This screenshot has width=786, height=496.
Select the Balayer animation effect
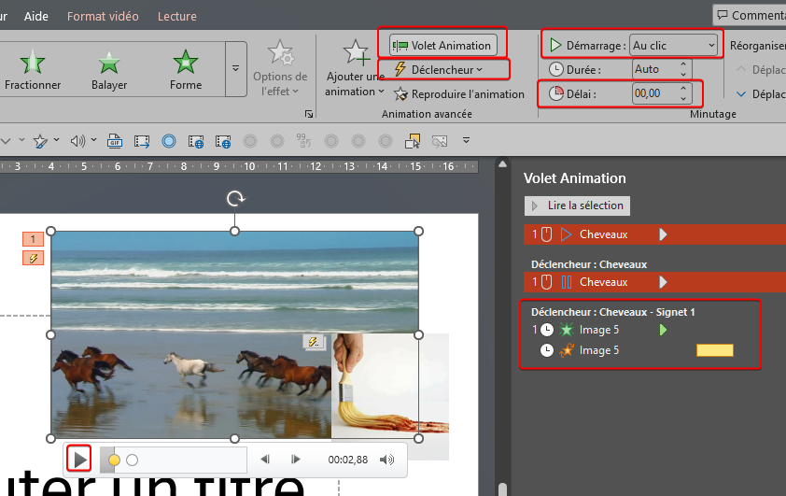[109, 69]
